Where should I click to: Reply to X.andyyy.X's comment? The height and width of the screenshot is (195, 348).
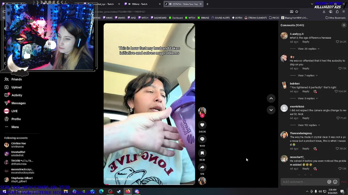[306, 42]
